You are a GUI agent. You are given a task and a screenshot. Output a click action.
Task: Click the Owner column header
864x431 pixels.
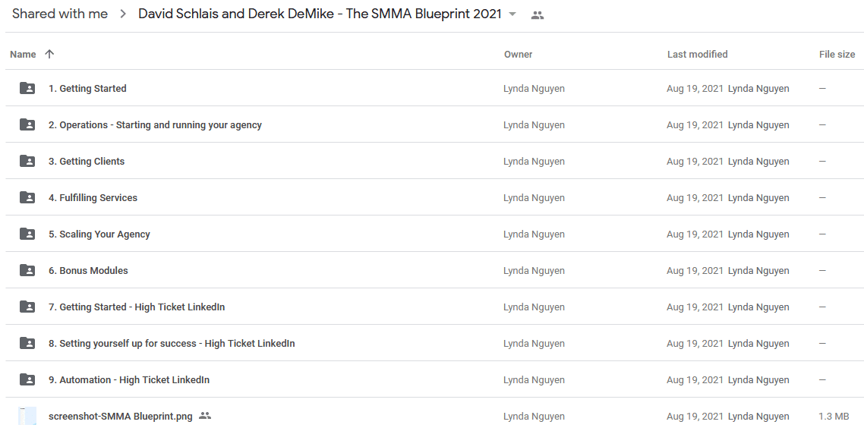[518, 55]
